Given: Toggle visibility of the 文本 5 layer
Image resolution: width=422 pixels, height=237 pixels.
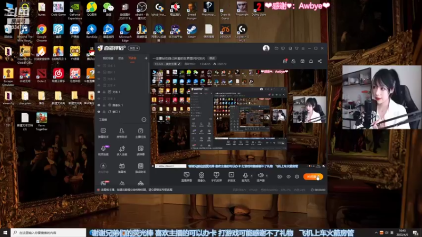Looking at the screenshot, I should pyautogui.click(x=99, y=65).
